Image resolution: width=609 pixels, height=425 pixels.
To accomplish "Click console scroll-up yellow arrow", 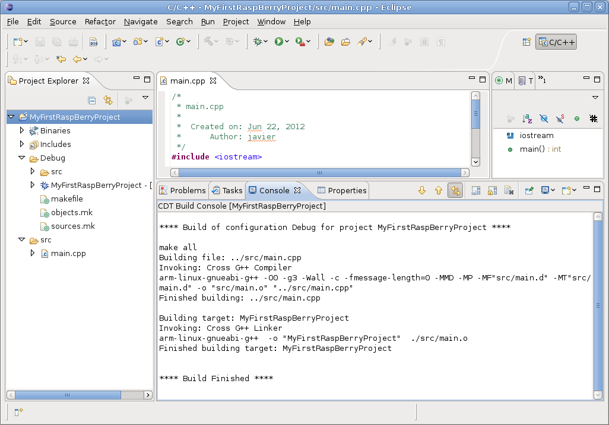I will pos(439,190).
